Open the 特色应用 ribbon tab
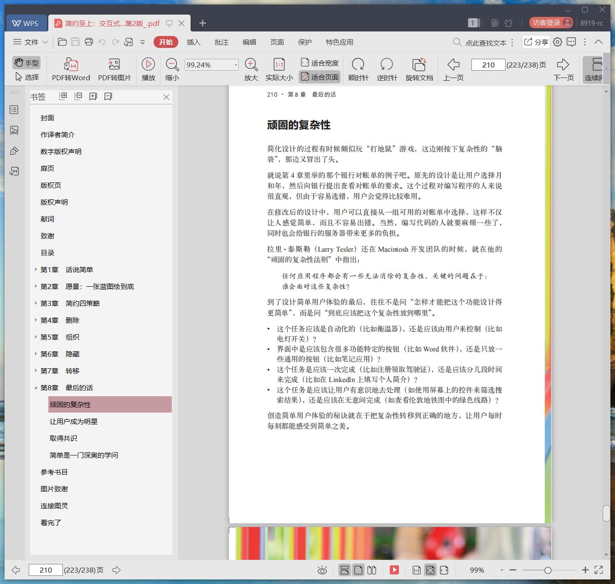The width and height of the screenshot is (615, 584). point(339,42)
